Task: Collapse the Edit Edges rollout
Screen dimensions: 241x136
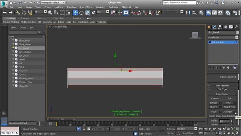Action: [x=222, y=90]
